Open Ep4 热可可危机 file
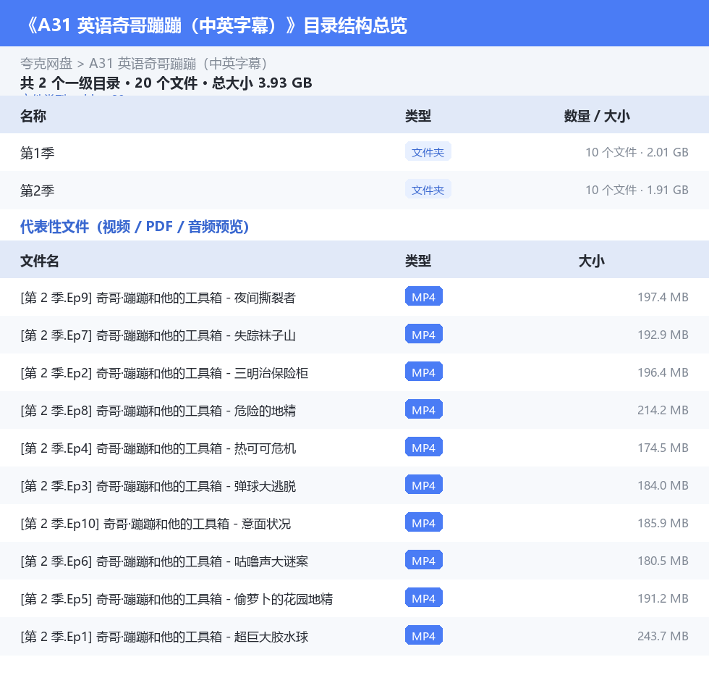 (x=158, y=448)
